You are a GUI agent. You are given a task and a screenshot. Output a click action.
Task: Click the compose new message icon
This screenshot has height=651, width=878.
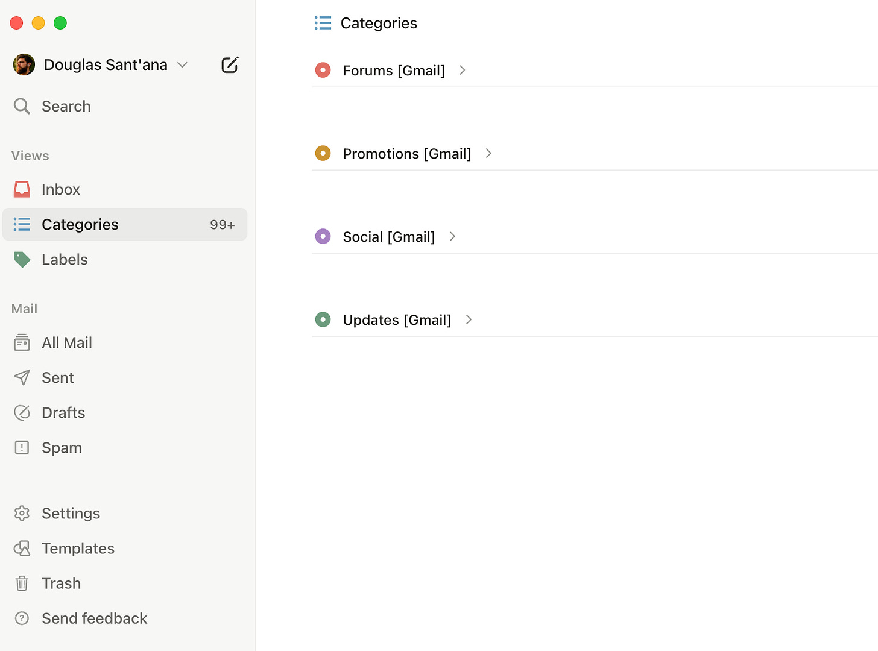tap(230, 64)
